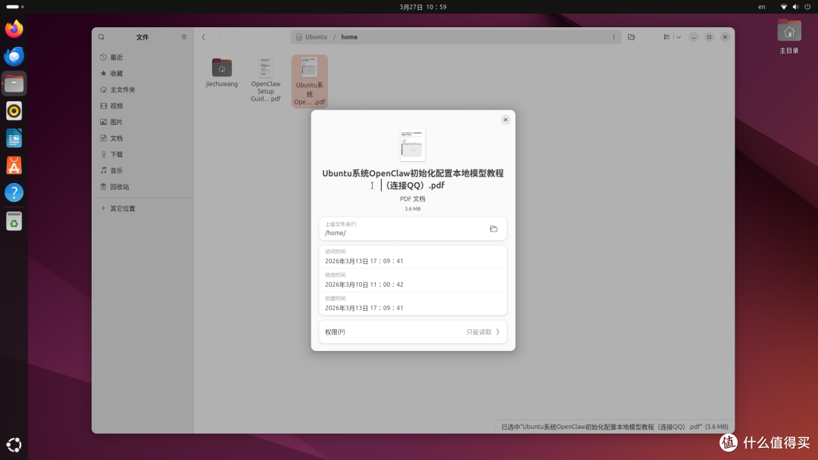Open network wifi status icon
Image resolution: width=818 pixels, height=460 pixels.
coord(783,7)
